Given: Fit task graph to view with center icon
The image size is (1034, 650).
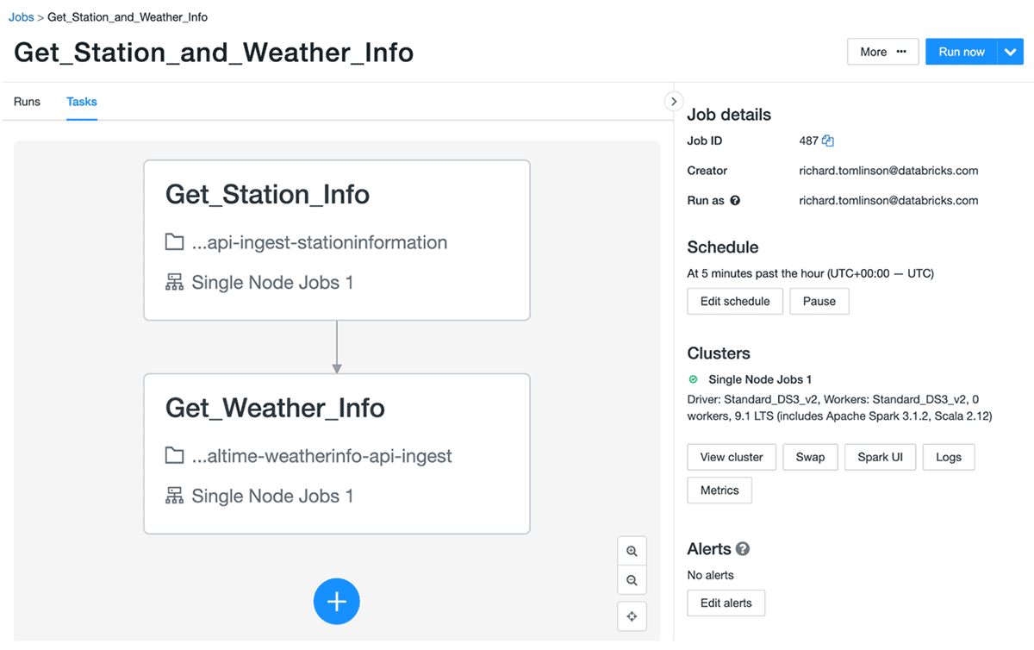Looking at the screenshot, I should tap(632, 616).
